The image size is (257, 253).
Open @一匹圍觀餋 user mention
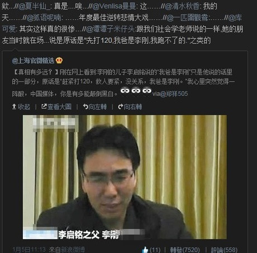click(x=188, y=18)
